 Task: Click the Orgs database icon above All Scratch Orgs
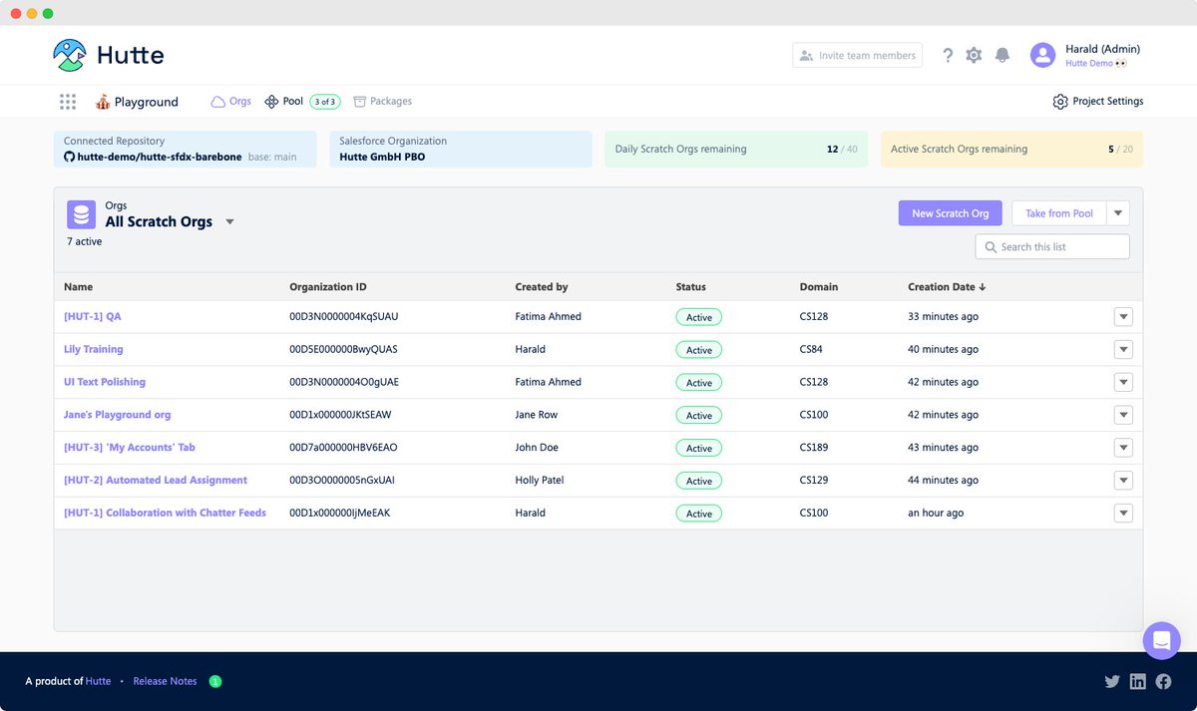click(x=81, y=213)
